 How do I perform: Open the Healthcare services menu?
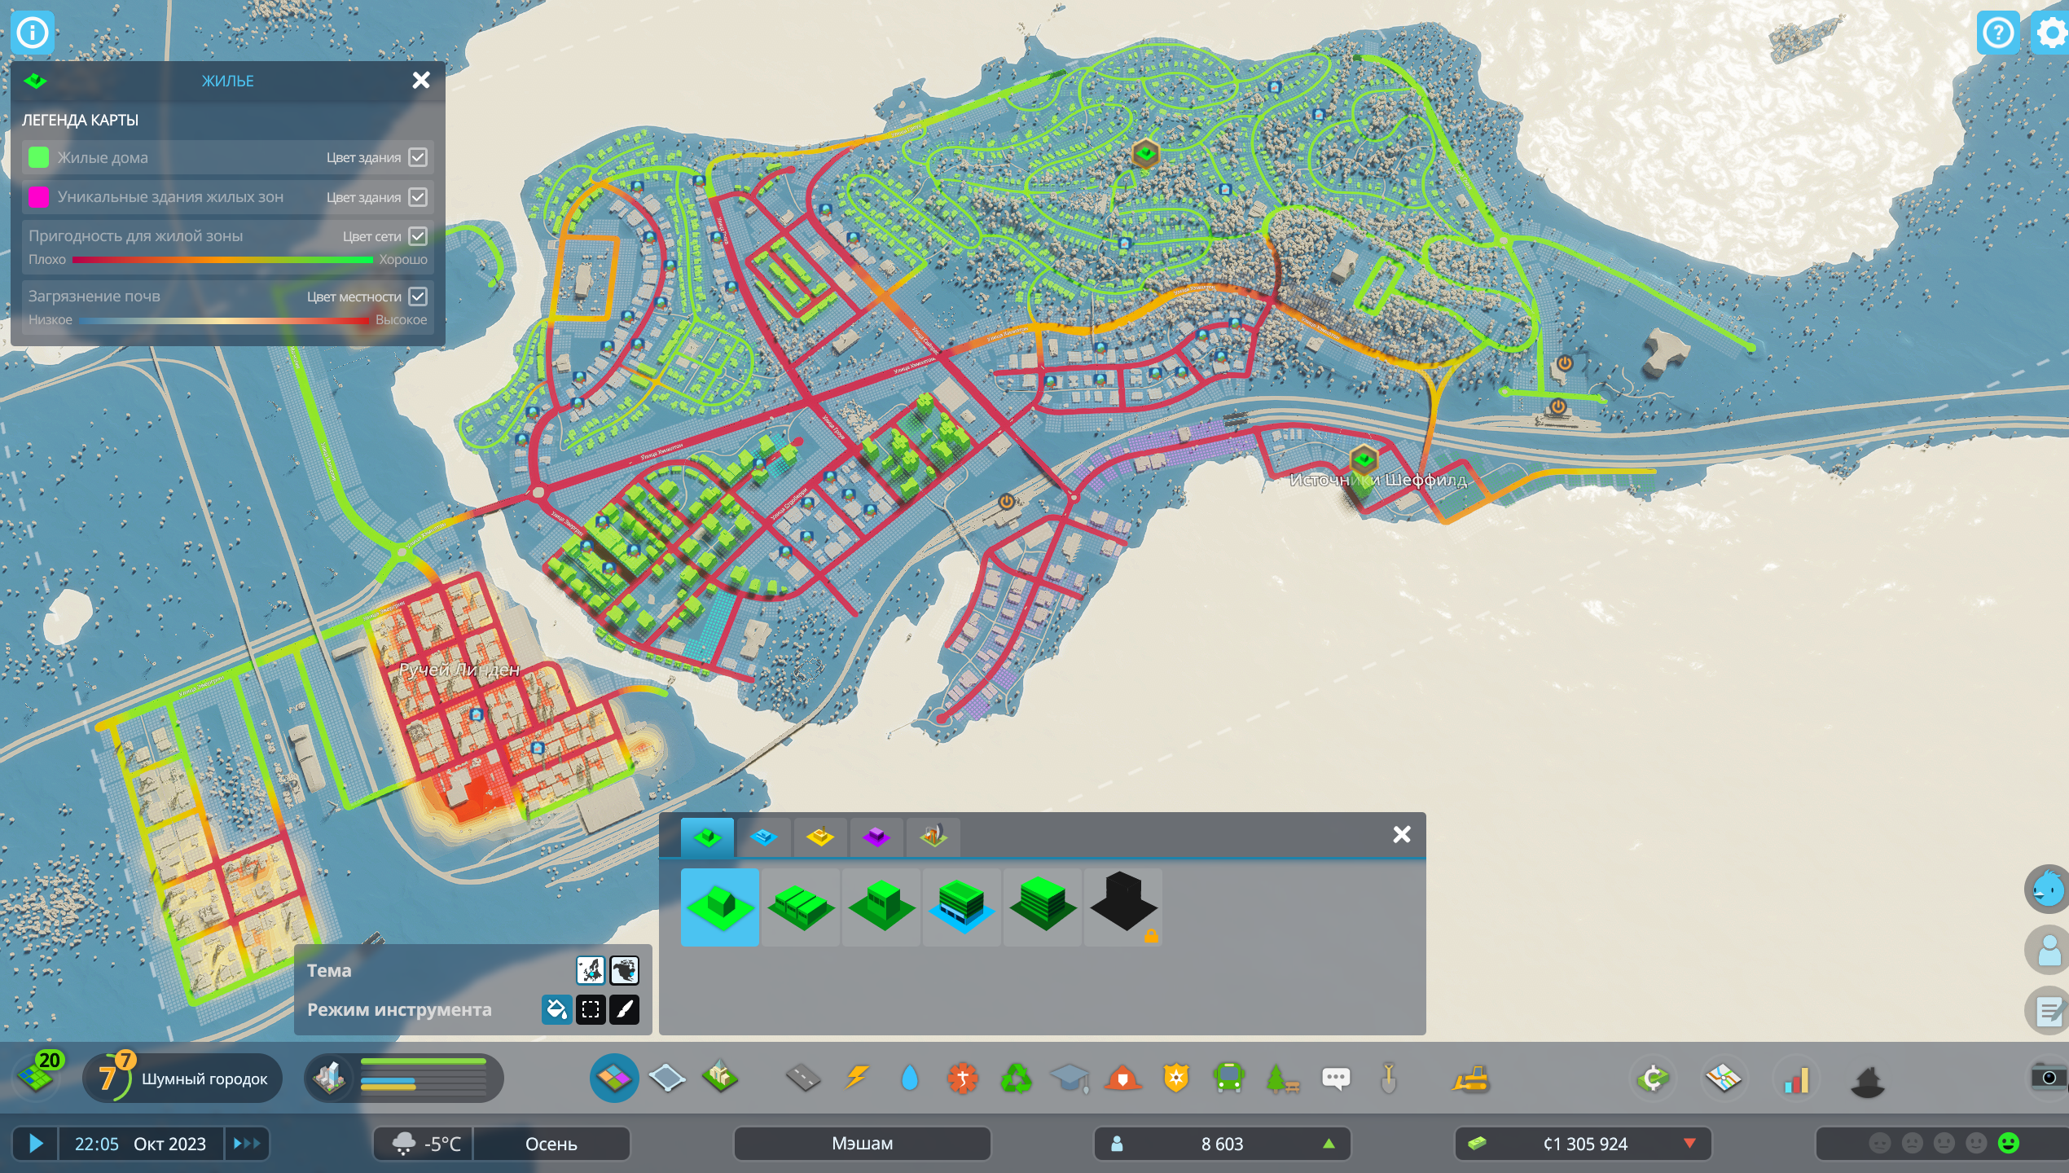click(x=963, y=1079)
